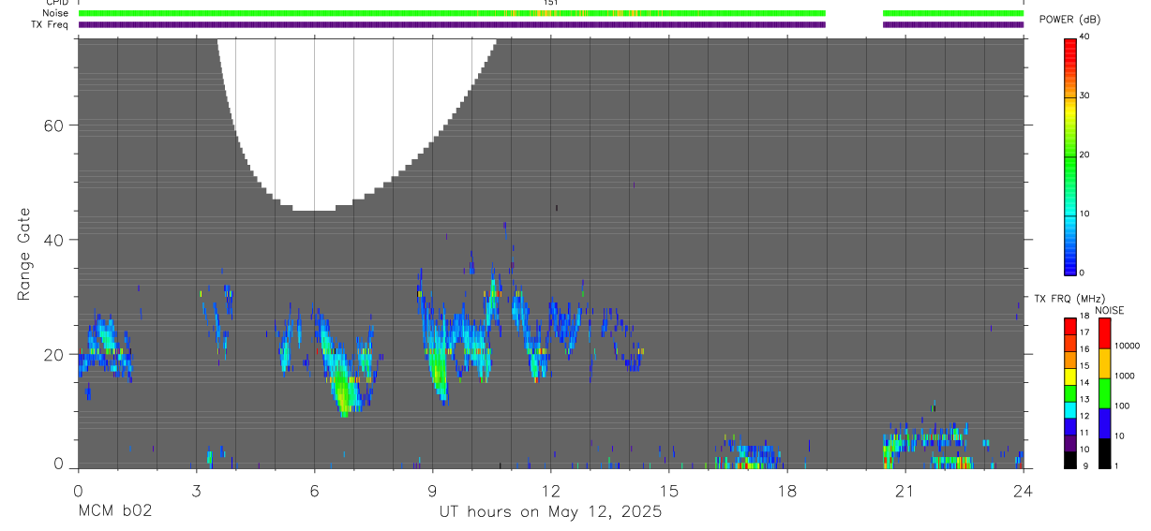Click the 'POWER (dB)' colorbar title
This screenshot has height=531, width=1151.
pyautogui.click(x=1070, y=20)
